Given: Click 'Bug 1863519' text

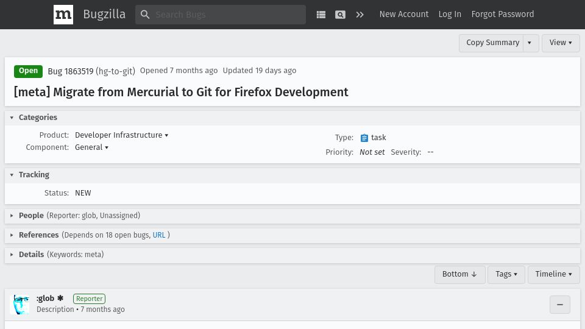Looking at the screenshot, I should click(71, 71).
